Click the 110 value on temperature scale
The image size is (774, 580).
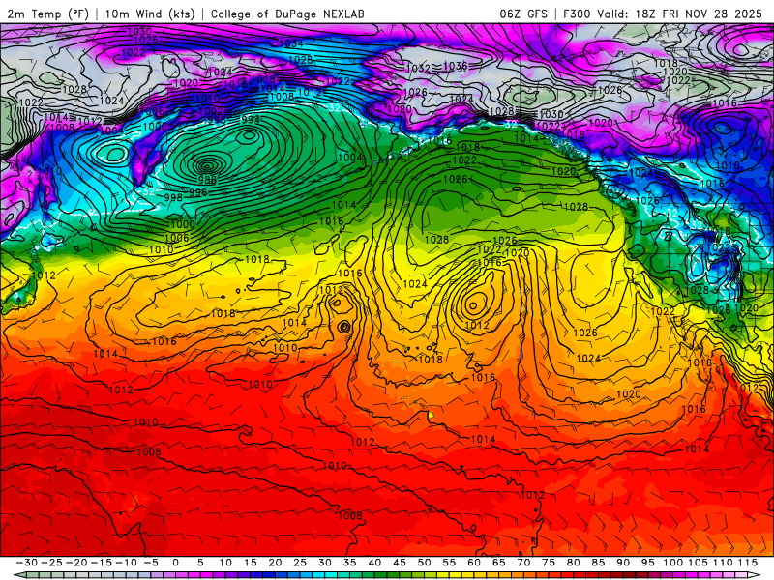(723, 563)
